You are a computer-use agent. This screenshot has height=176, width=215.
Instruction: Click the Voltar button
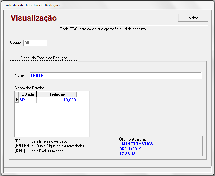193,18
